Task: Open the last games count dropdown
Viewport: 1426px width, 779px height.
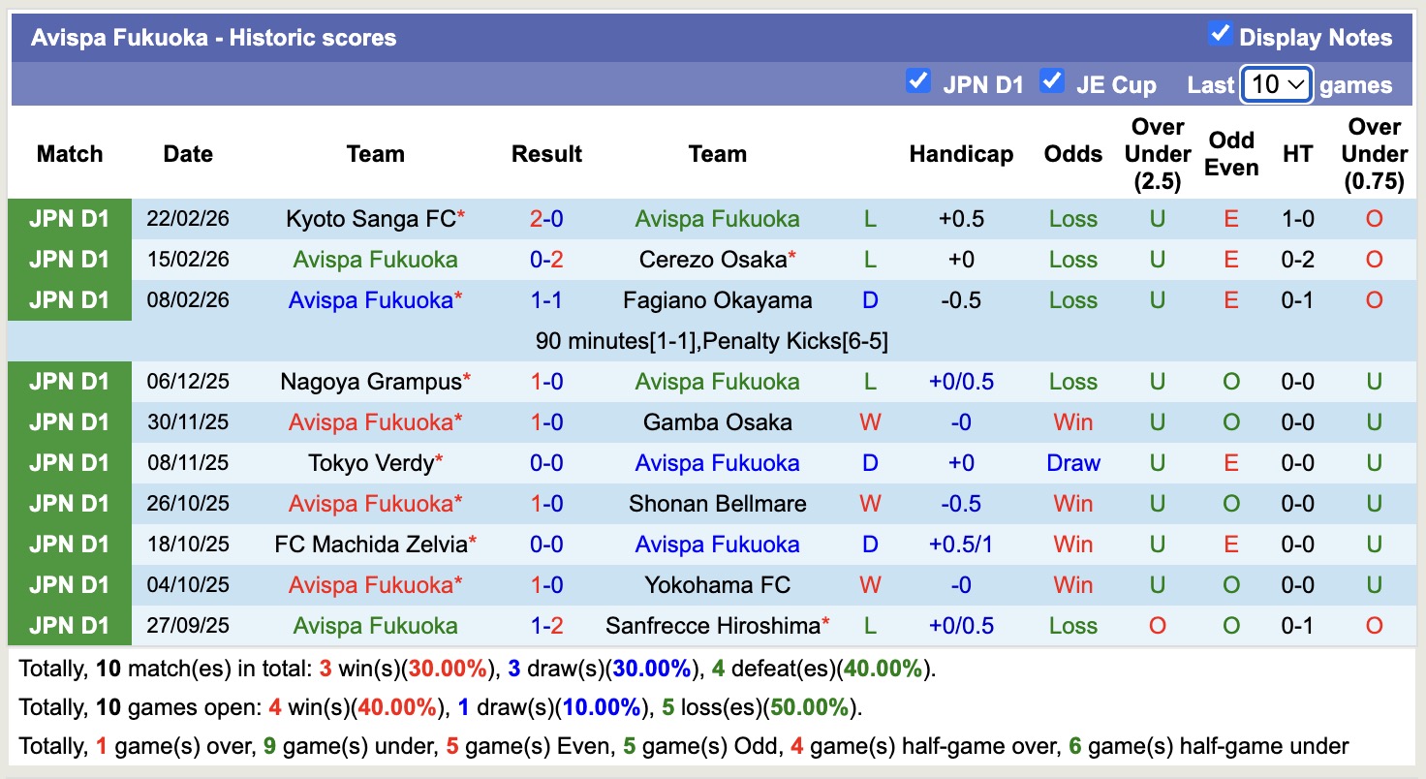Action: tap(1276, 84)
